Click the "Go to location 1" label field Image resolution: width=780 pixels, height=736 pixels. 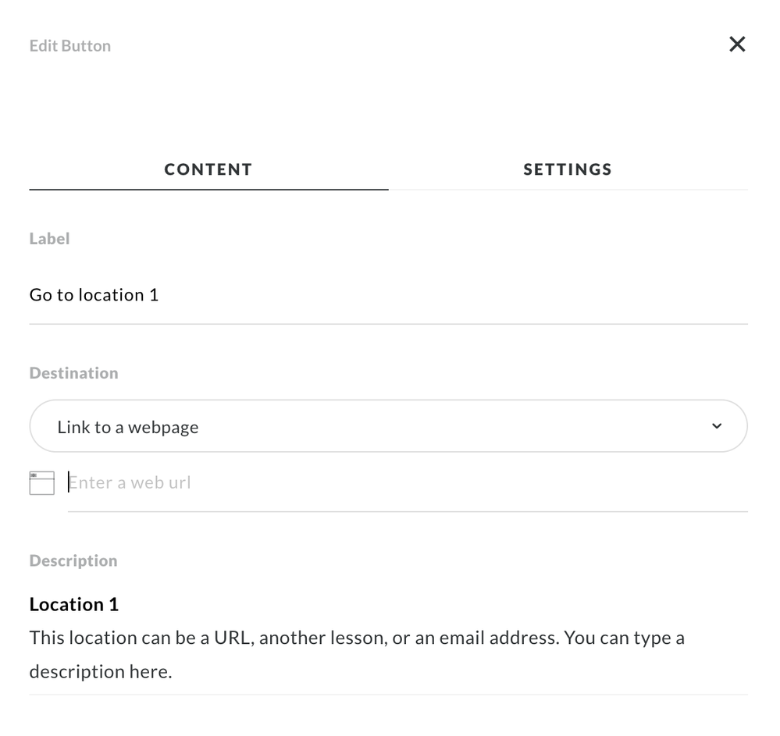pos(388,295)
